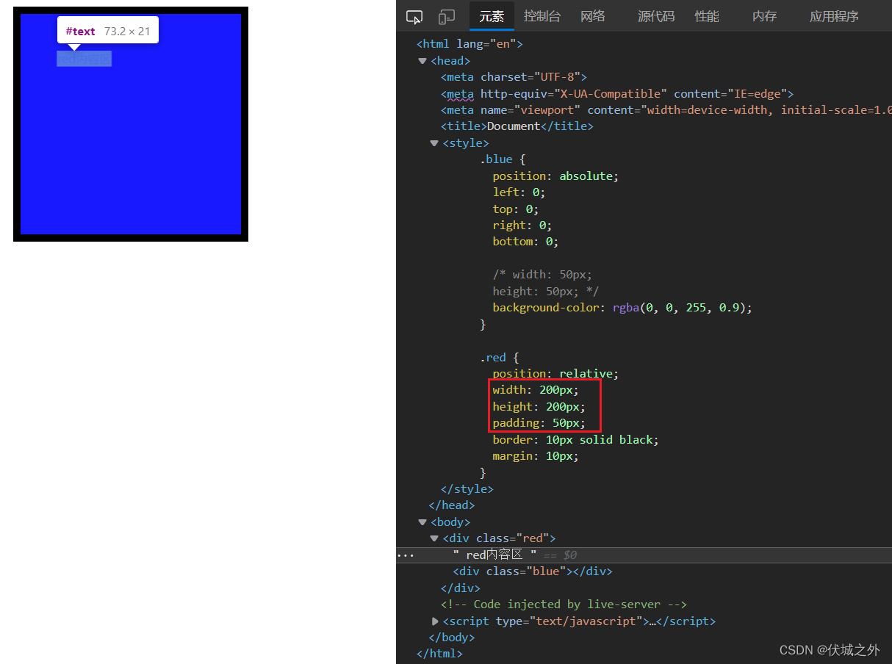Click the left: 0 declaration
Screen dimensions: 892x664
pyautogui.click(x=519, y=192)
